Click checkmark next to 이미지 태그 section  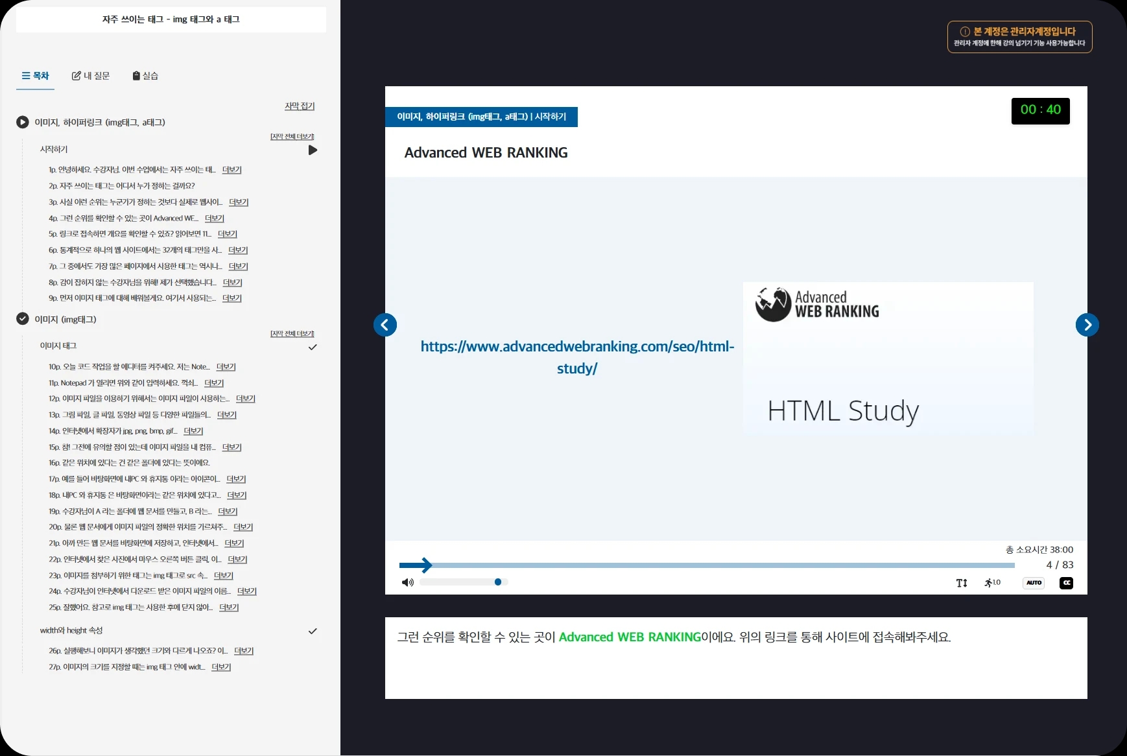pyautogui.click(x=313, y=348)
